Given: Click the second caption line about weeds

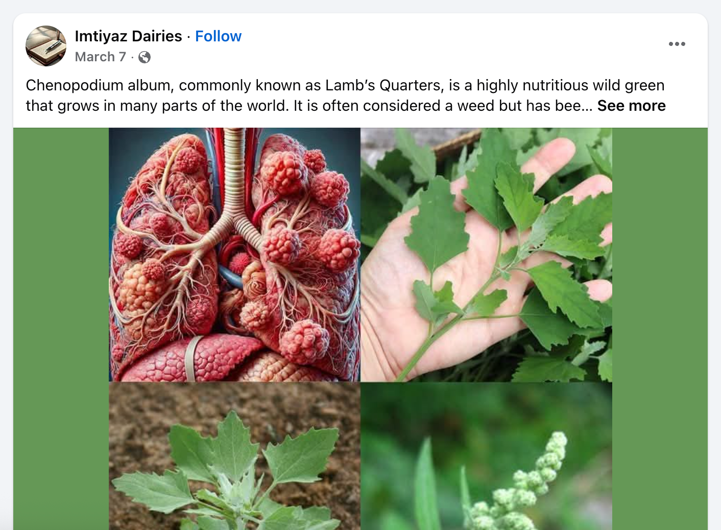Looking at the screenshot, I should (346, 106).
